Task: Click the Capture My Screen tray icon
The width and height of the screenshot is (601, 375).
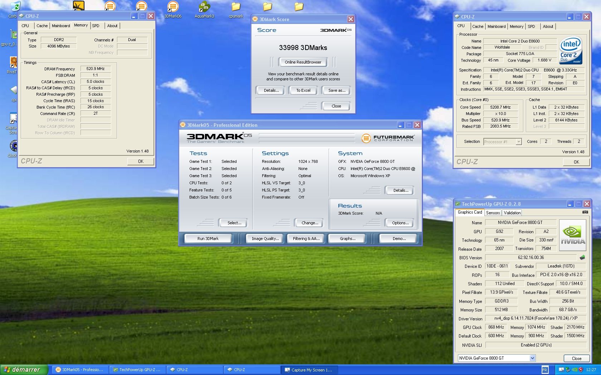Action: pos(561,370)
